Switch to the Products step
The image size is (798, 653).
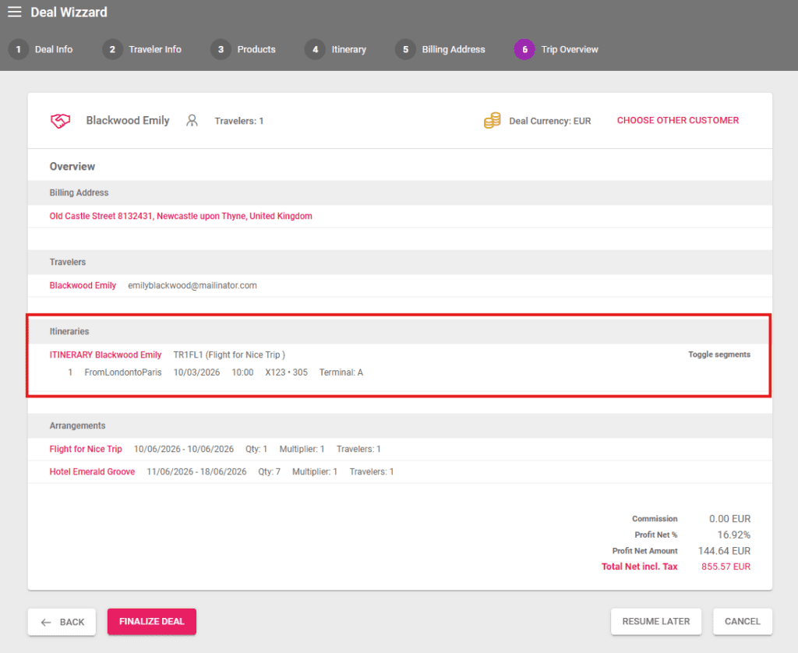[x=256, y=49]
